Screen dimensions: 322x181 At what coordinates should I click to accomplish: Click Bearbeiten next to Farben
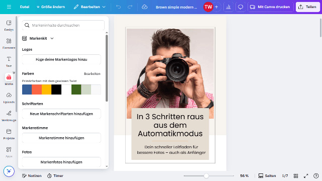[x=92, y=74]
